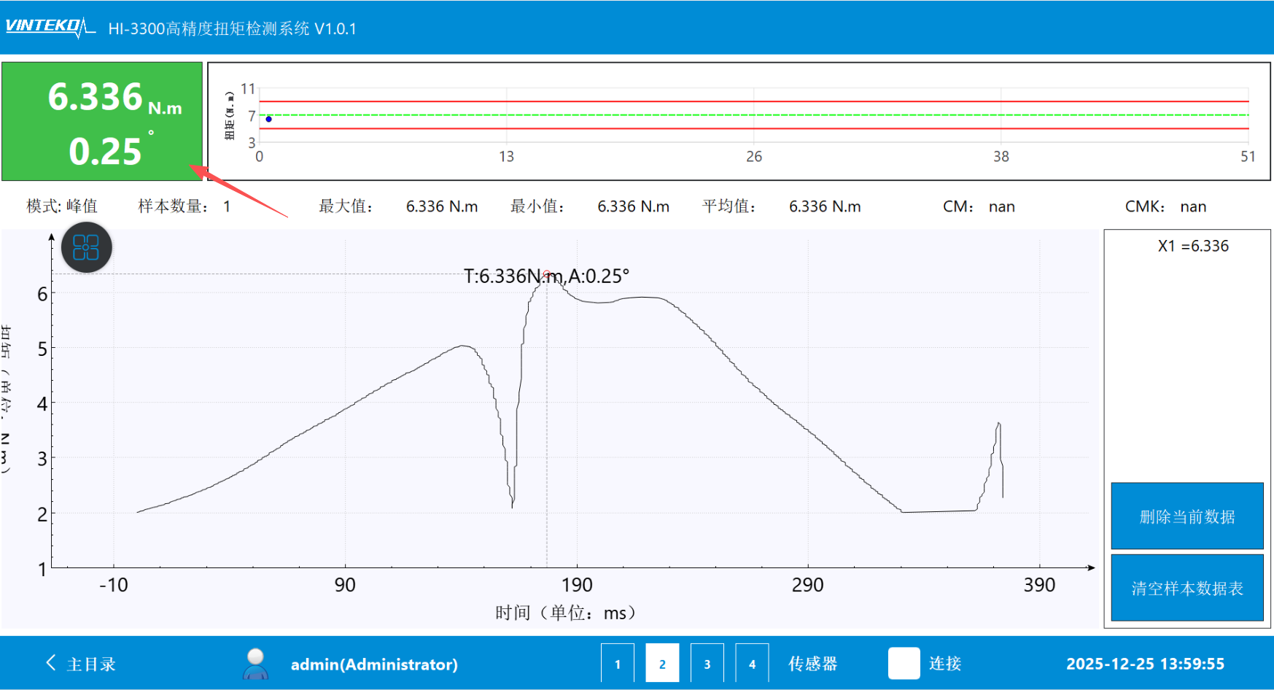Click the admin(Administrator) username
Screen dimensions: 1274x690
click(374, 664)
